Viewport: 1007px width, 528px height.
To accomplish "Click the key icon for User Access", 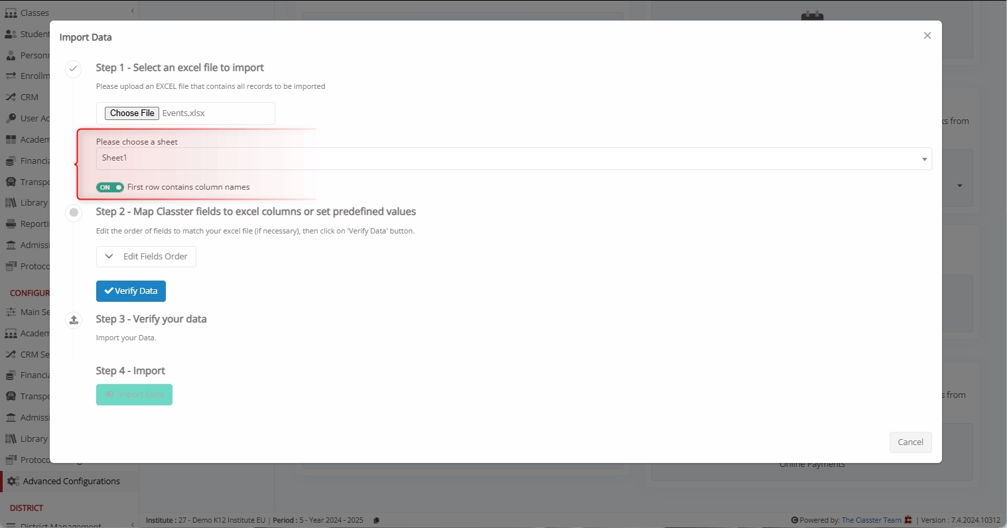I will [x=11, y=118].
